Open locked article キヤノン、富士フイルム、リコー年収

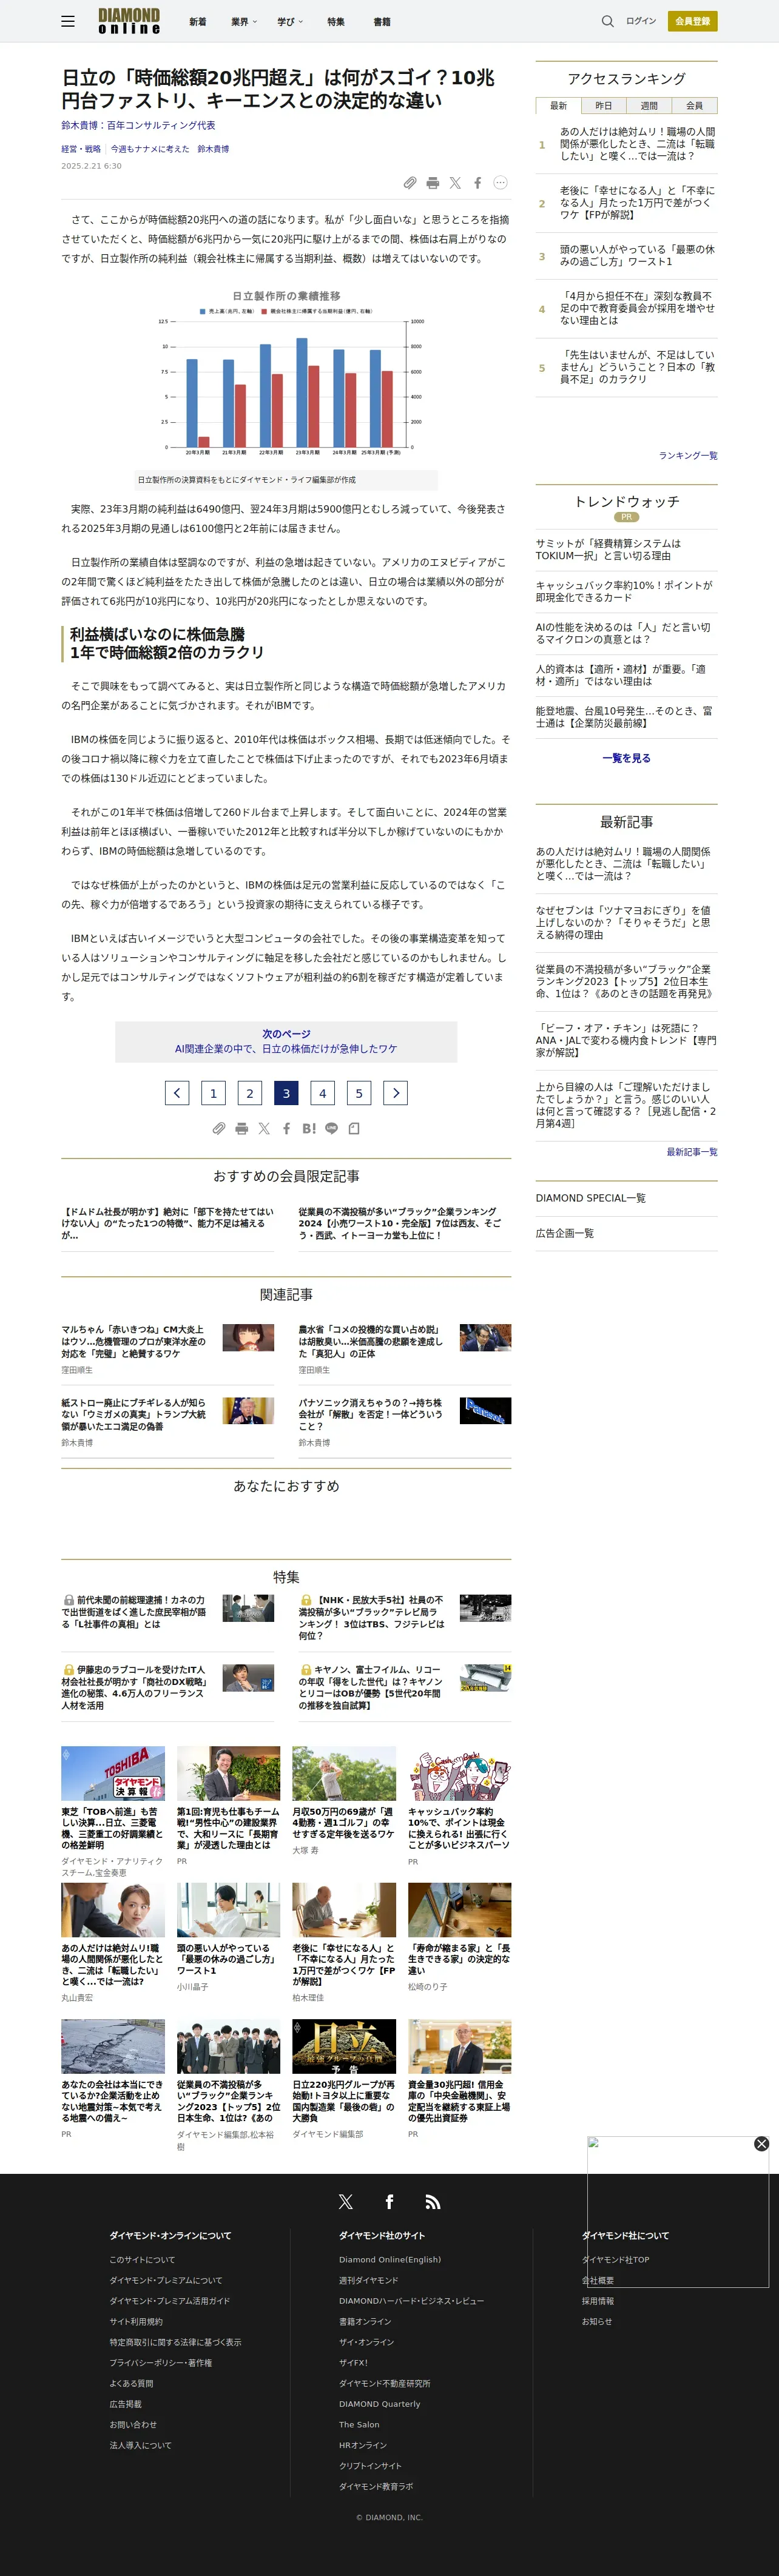(x=370, y=1687)
